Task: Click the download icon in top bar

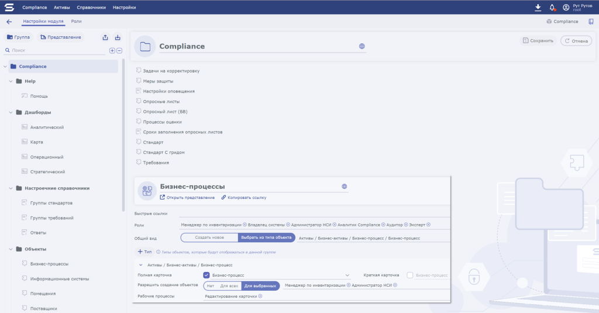Action: 538,8
